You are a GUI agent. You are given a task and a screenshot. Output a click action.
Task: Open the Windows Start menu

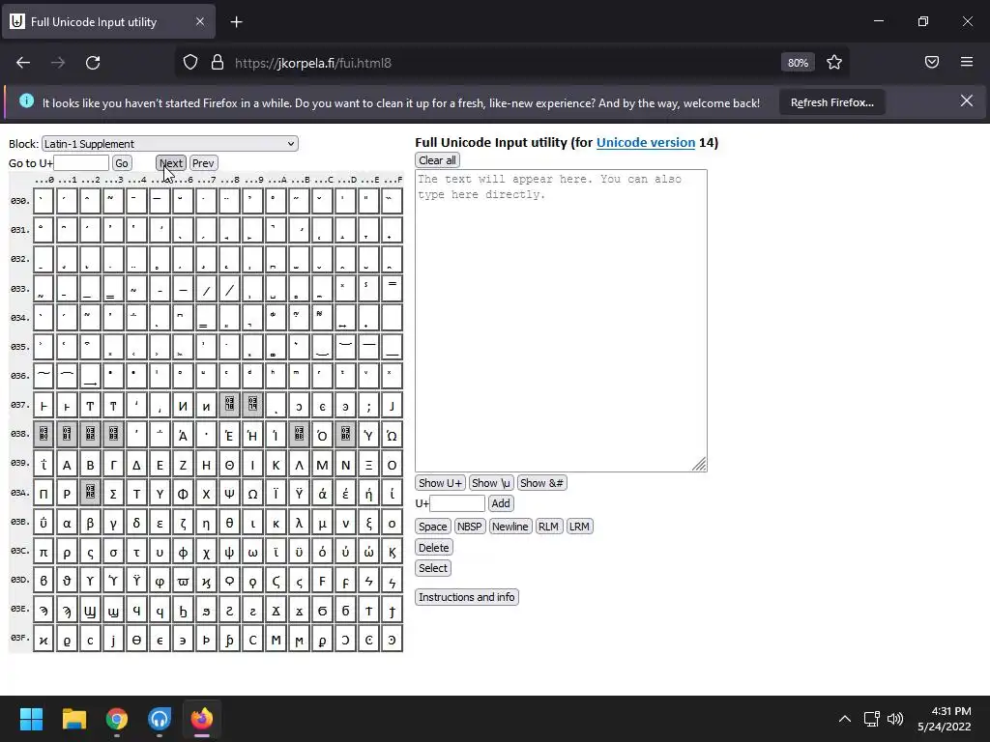point(31,719)
